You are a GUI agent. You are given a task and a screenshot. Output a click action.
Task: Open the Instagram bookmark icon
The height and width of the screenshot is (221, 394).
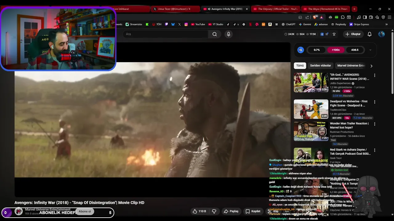click(186, 24)
